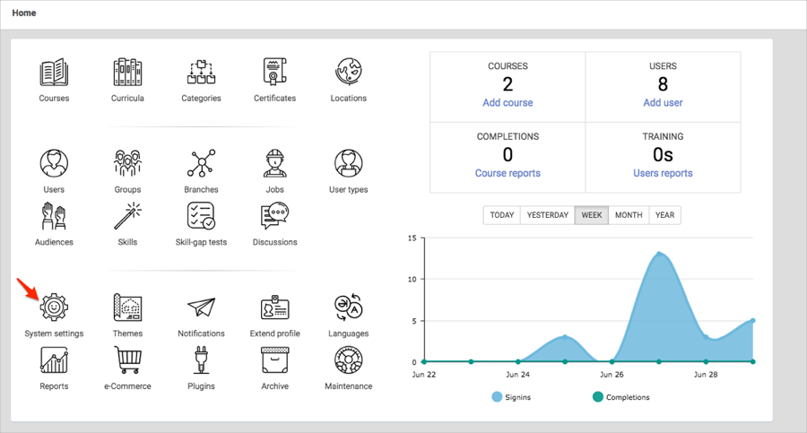Click the Plugins plug icon
The width and height of the screenshot is (807, 433).
click(201, 361)
